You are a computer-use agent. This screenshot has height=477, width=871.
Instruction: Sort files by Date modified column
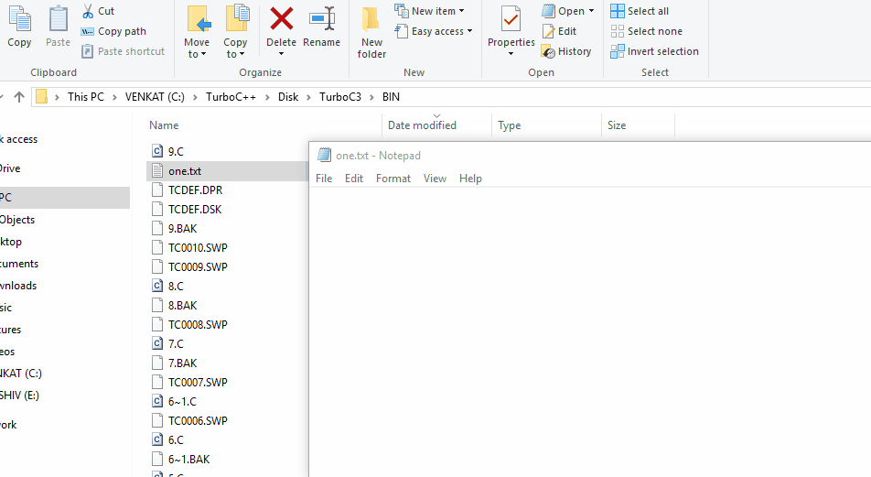tap(422, 125)
